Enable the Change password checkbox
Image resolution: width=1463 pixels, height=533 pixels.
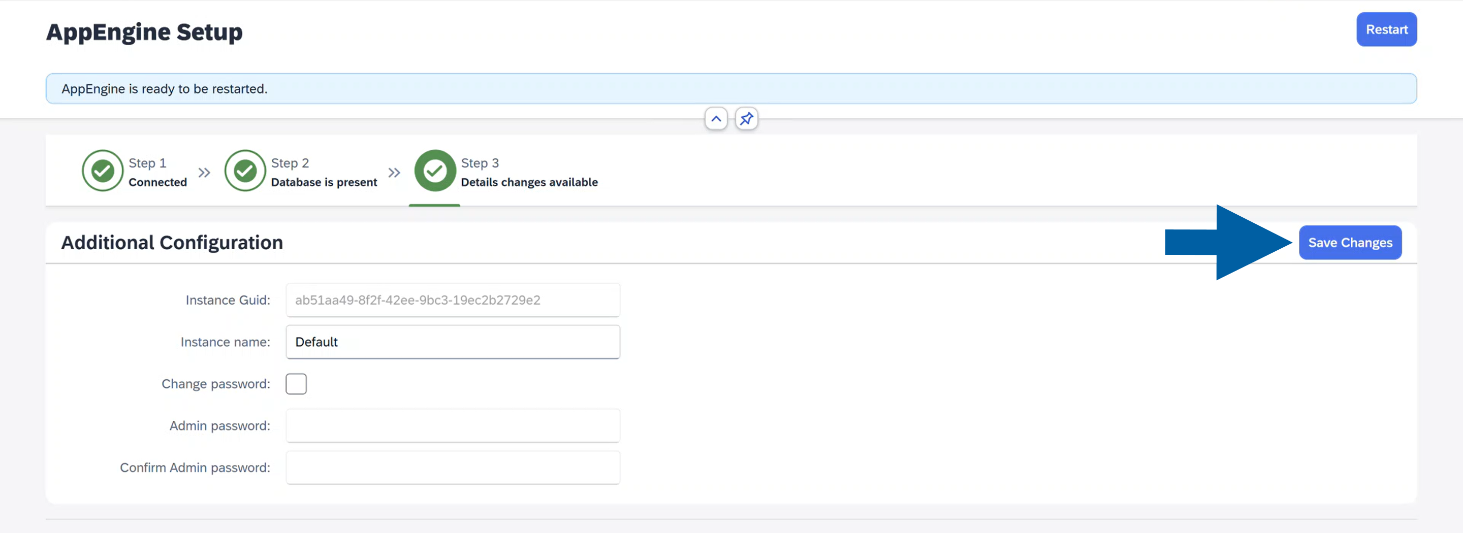coord(296,384)
